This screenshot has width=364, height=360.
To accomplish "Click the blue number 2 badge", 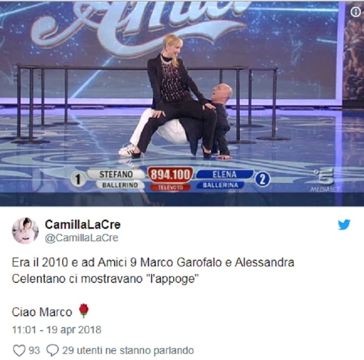I will click(x=262, y=179).
